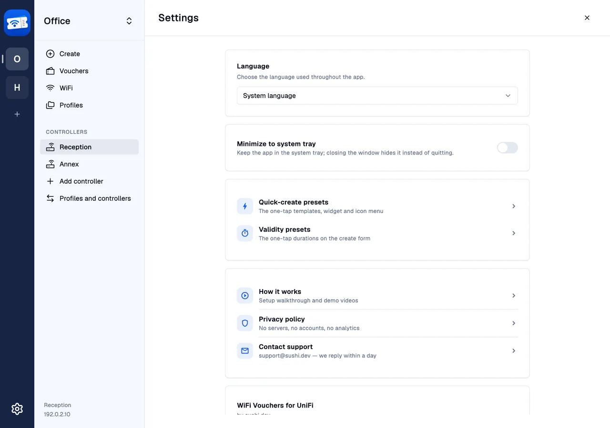Click the Reception router icon
The image size is (610, 428).
[x=50, y=147]
